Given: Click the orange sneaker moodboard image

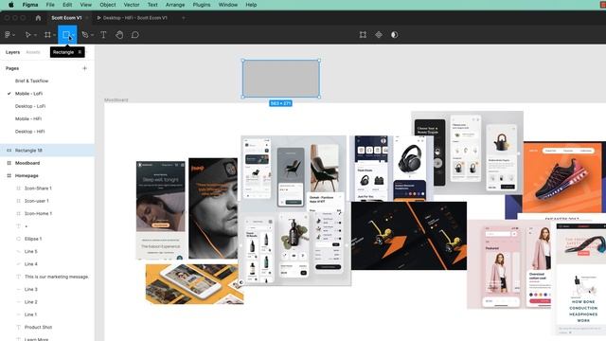Looking at the screenshot, I should [562, 178].
